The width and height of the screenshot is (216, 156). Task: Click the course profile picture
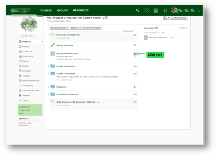(x=29, y=24)
